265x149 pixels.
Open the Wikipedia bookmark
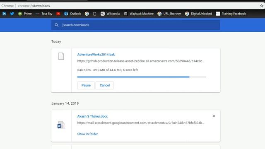coord(110,14)
